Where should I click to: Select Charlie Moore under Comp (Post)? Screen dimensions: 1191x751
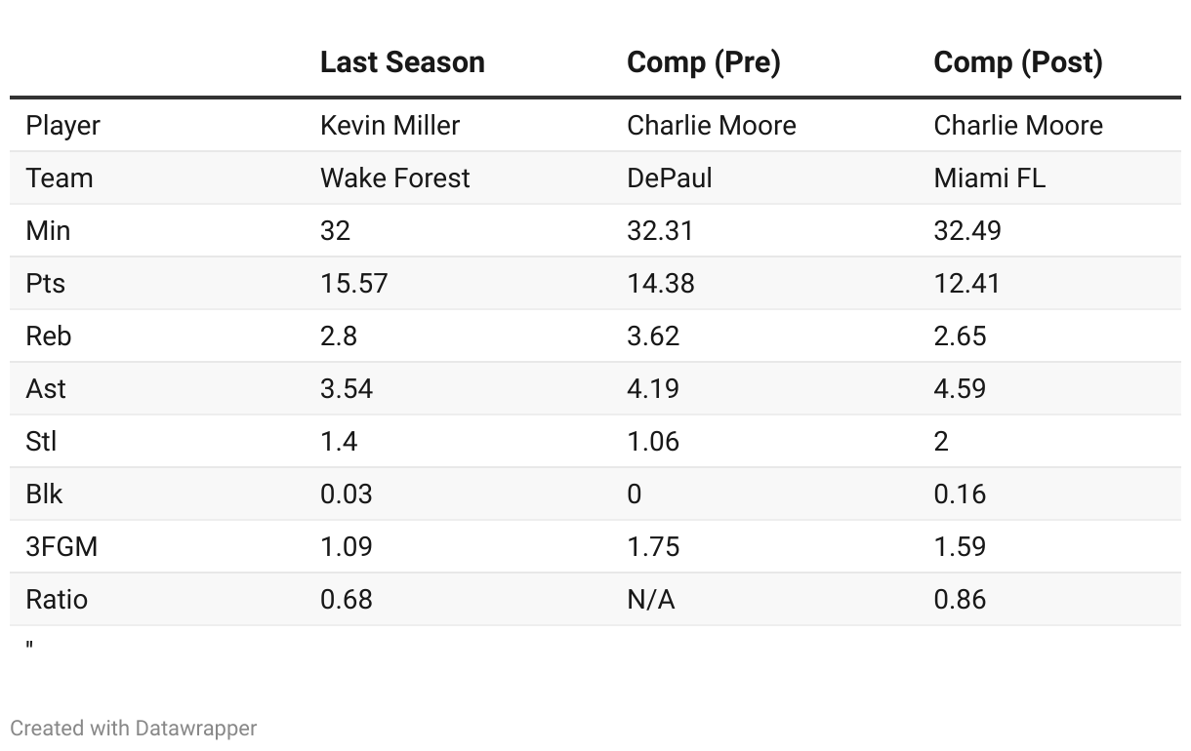[x=1017, y=126]
